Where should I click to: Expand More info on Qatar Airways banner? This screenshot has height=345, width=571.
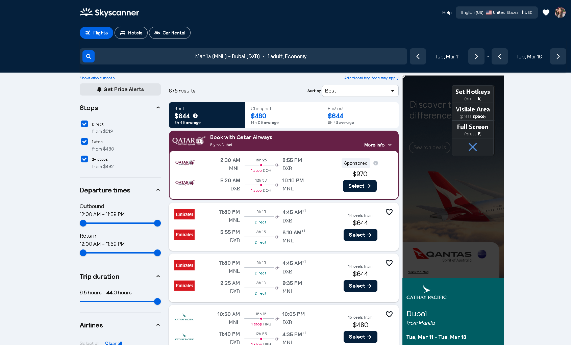(378, 145)
